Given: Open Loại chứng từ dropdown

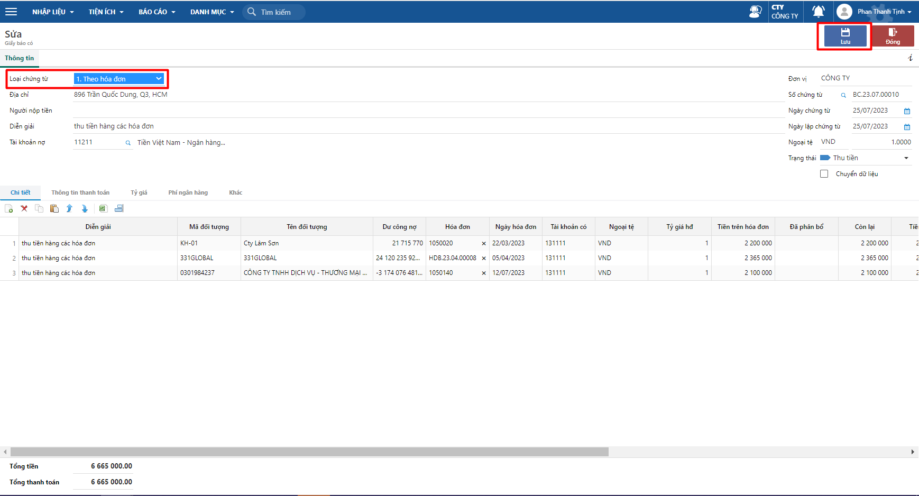Looking at the screenshot, I should (x=119, y=79).
